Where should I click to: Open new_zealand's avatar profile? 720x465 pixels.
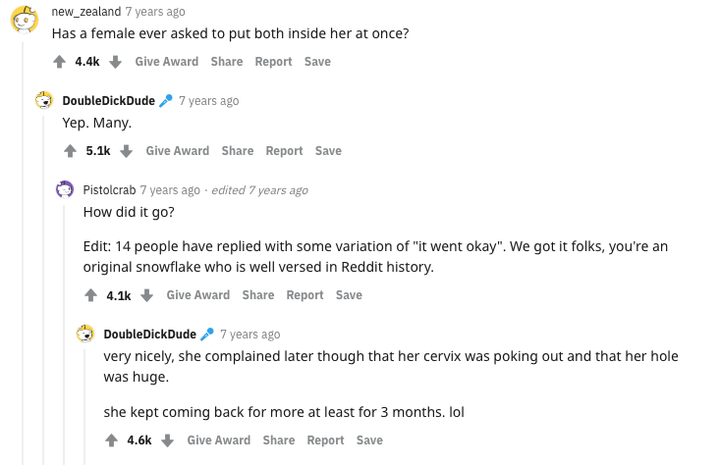click(25, 20)
